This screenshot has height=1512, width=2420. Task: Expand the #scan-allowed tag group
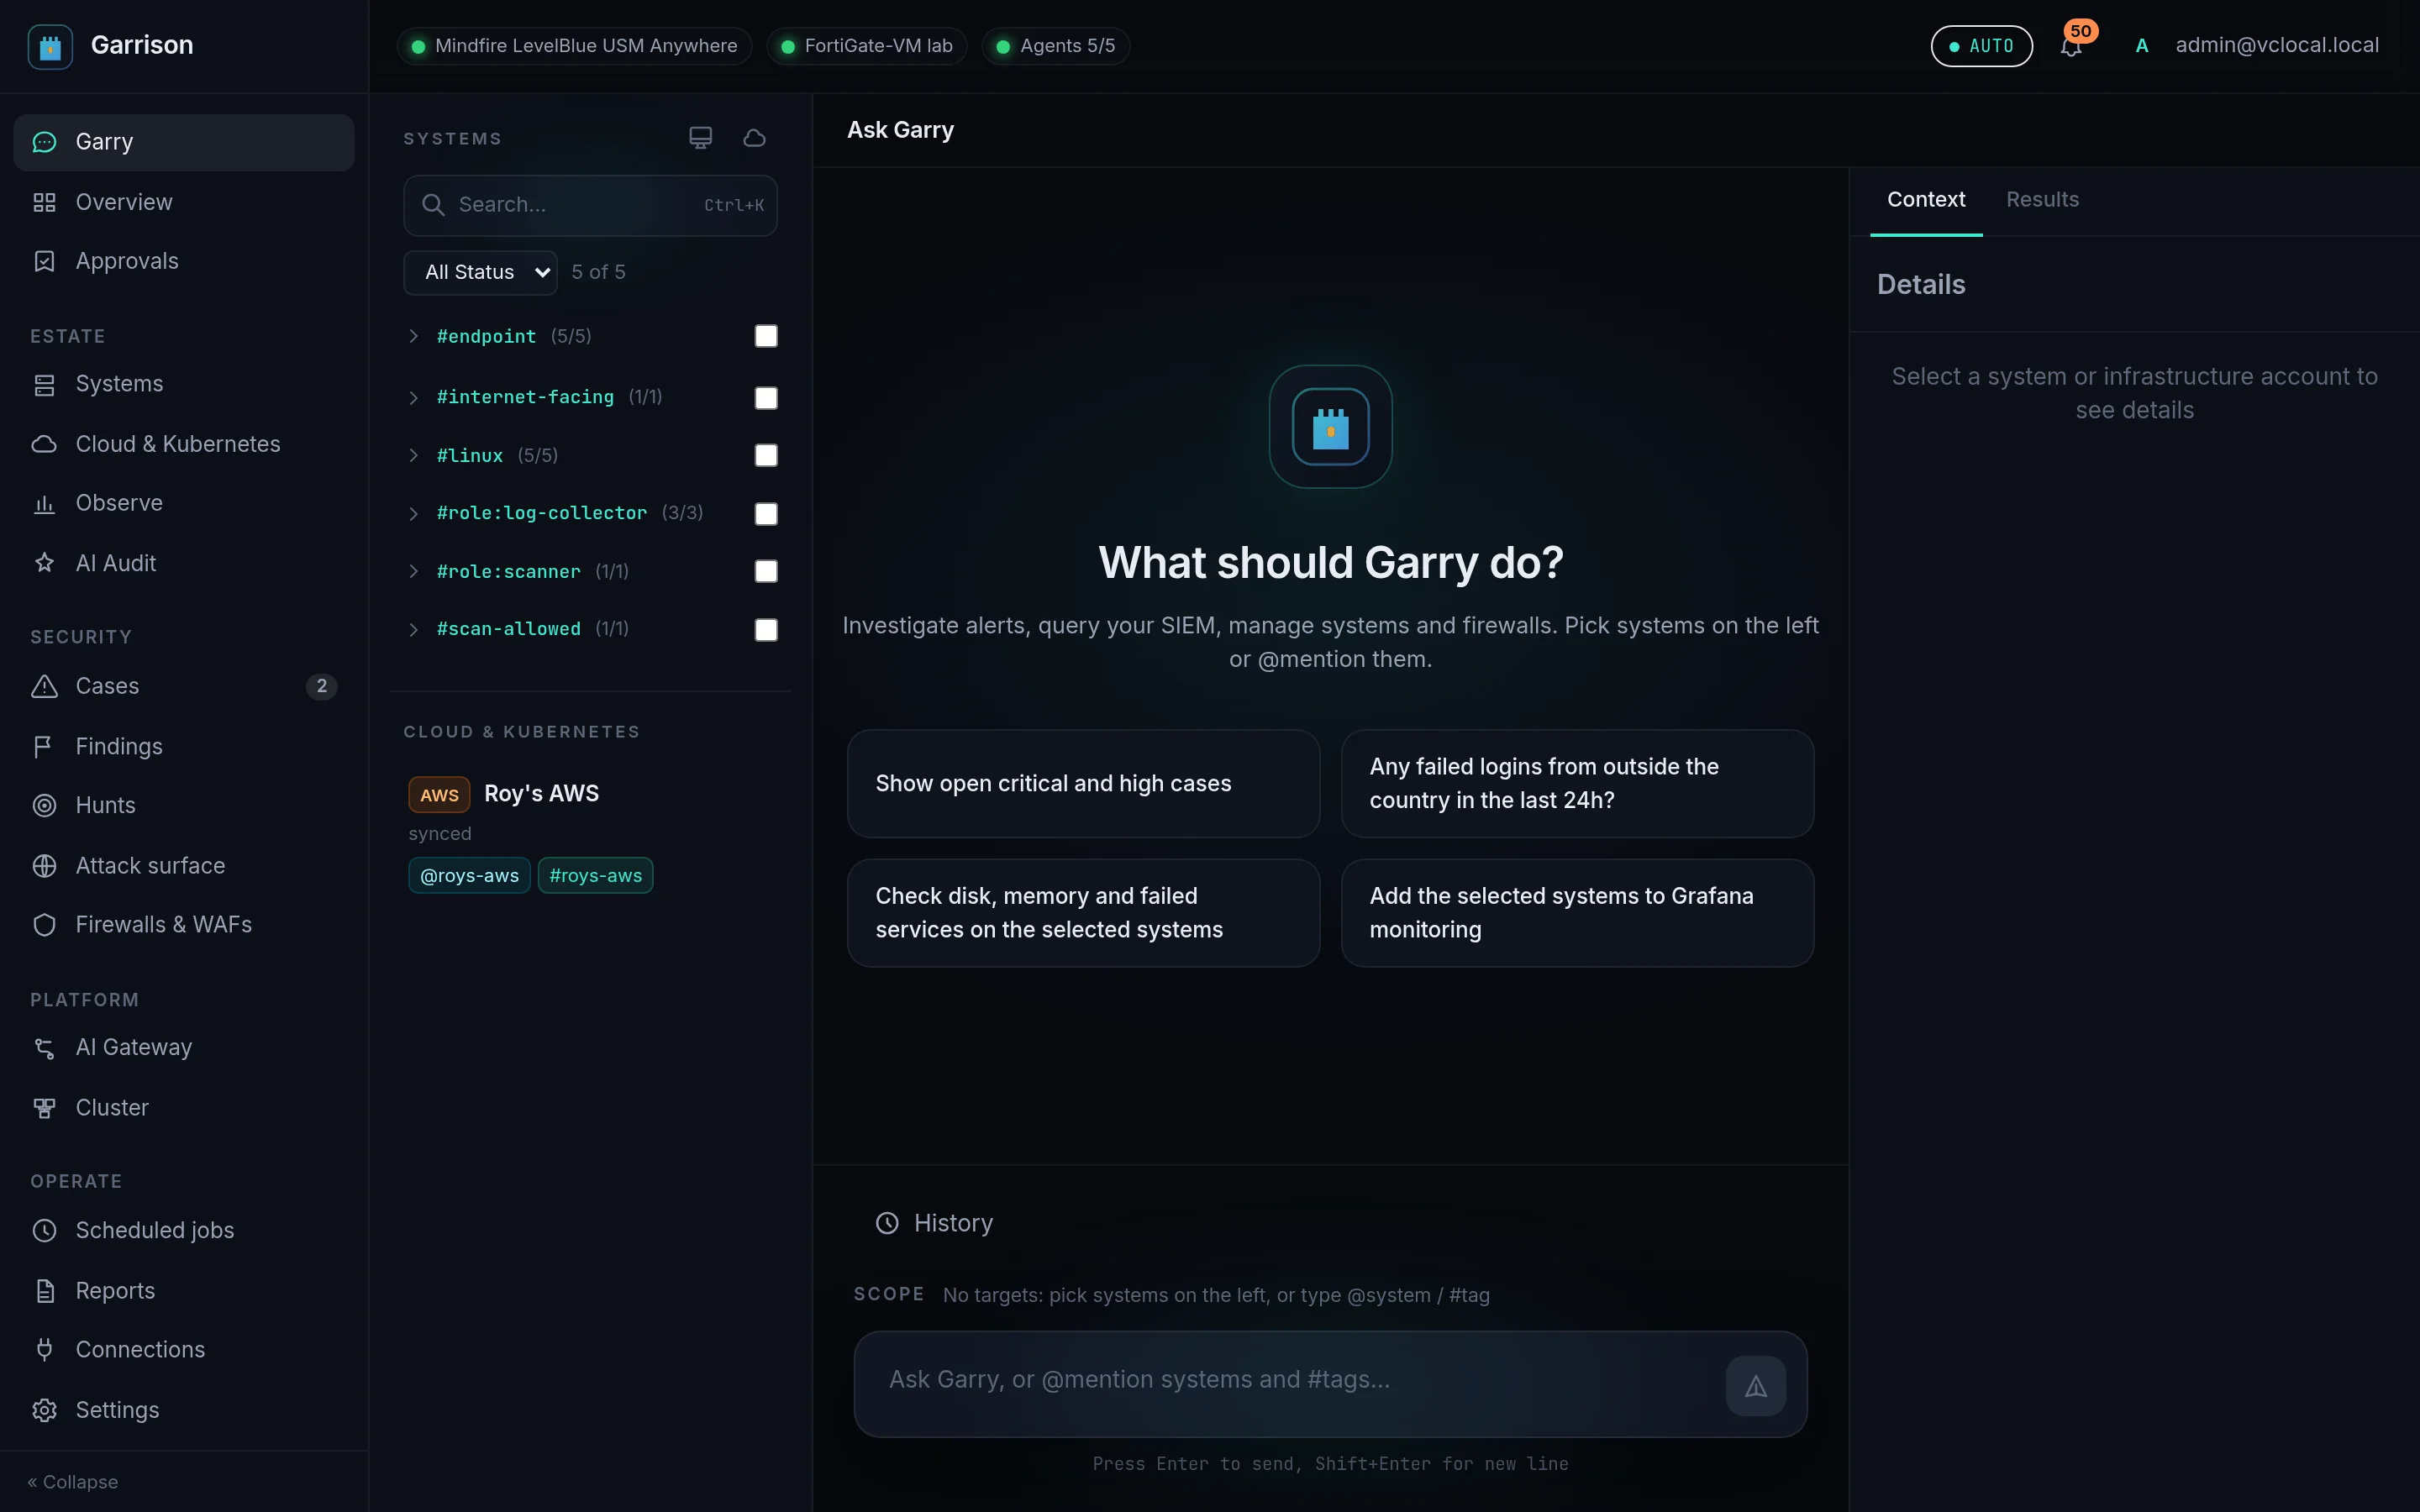click(413, 629)
